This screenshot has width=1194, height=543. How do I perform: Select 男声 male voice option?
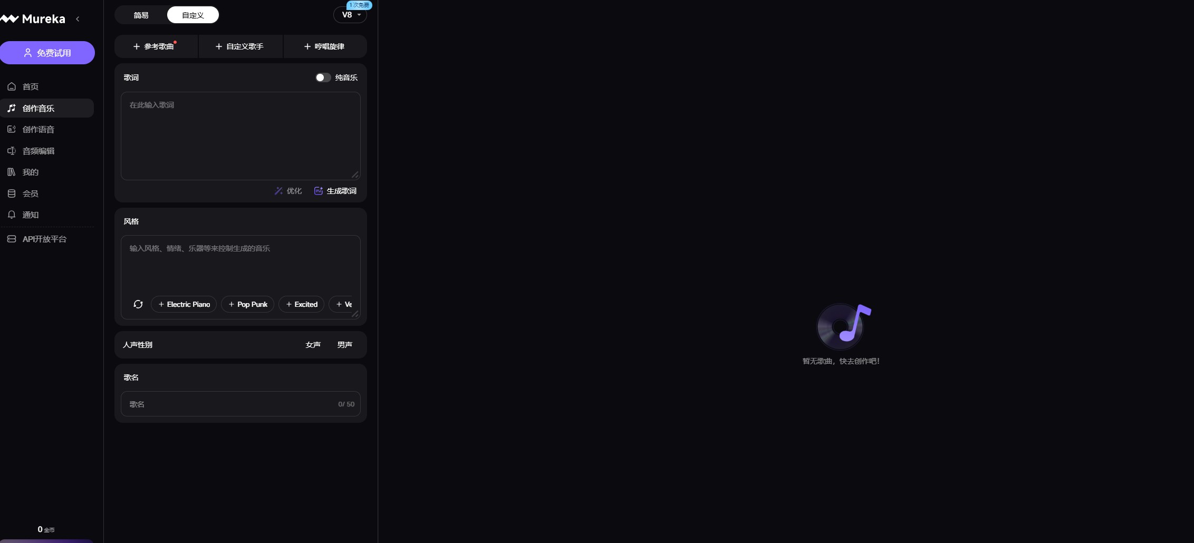coord(345,345)
